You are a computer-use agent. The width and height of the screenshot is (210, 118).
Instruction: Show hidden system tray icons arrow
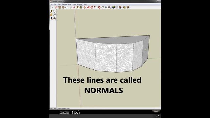coord(156,116)
